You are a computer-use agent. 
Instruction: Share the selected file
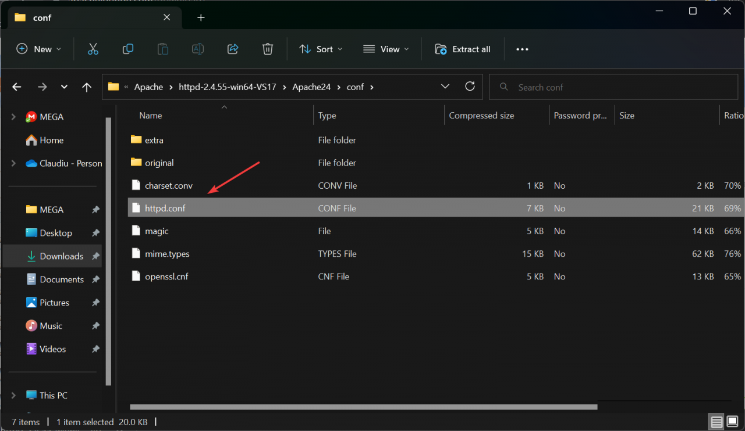click(x=233, y=49)
